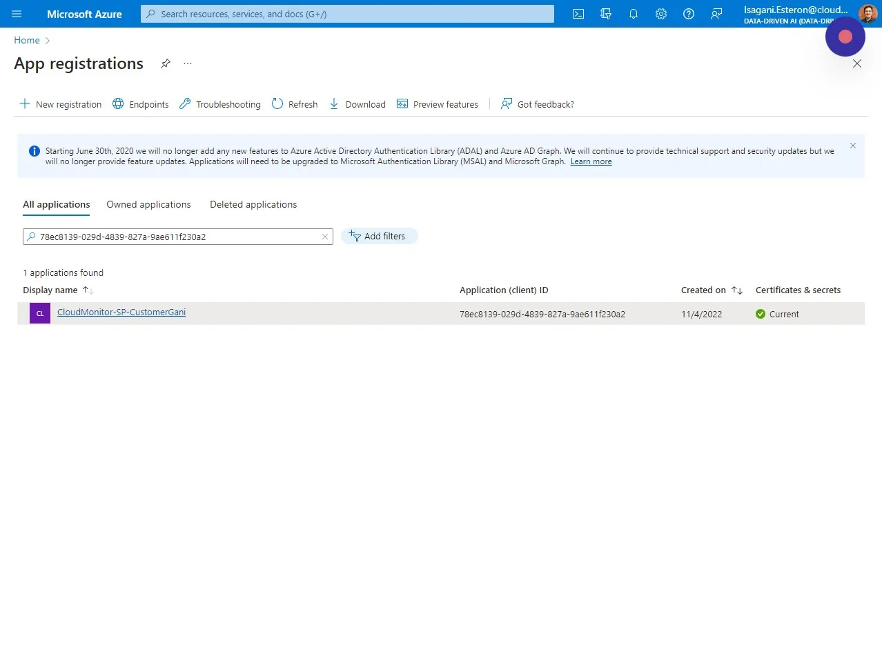Click the Isagani.Esteron account name
The height and width of the screenshot is (656, 882).
pyautogui.click(x=796, y=10)
